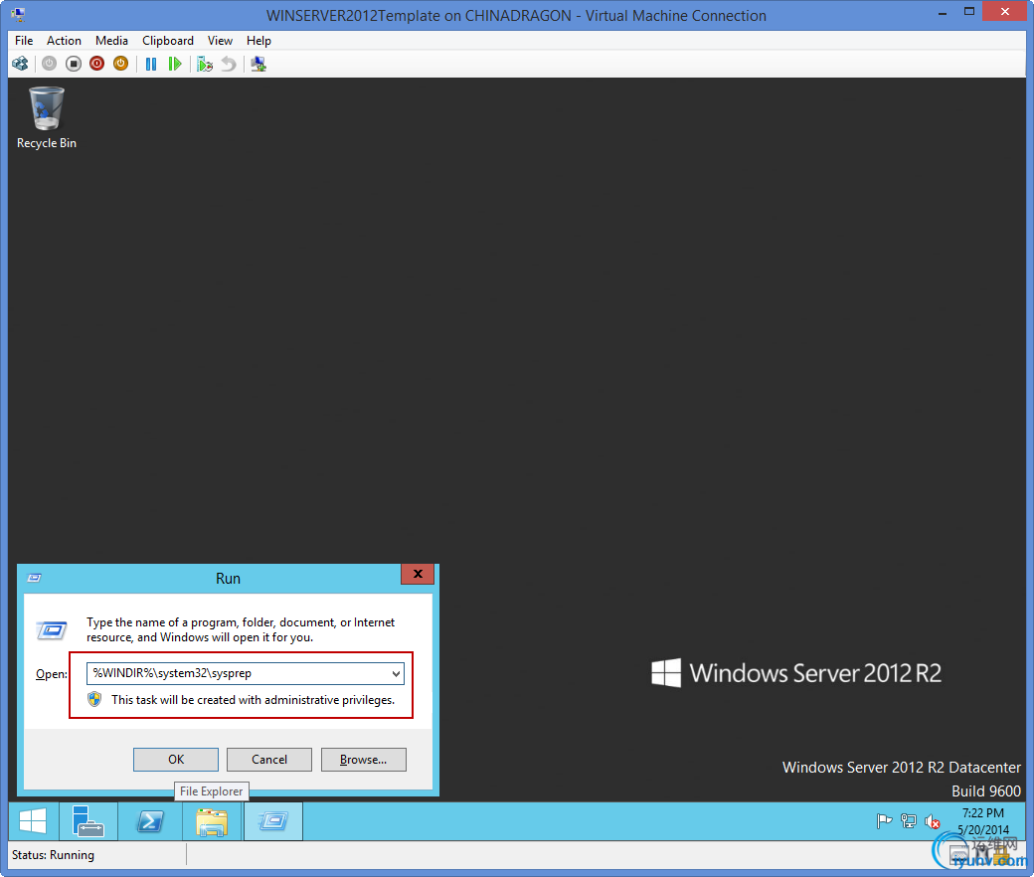Image resolution: width=1034 pixels, height=877 pixels.
Task: Open the Media menu
Action: 111,40
